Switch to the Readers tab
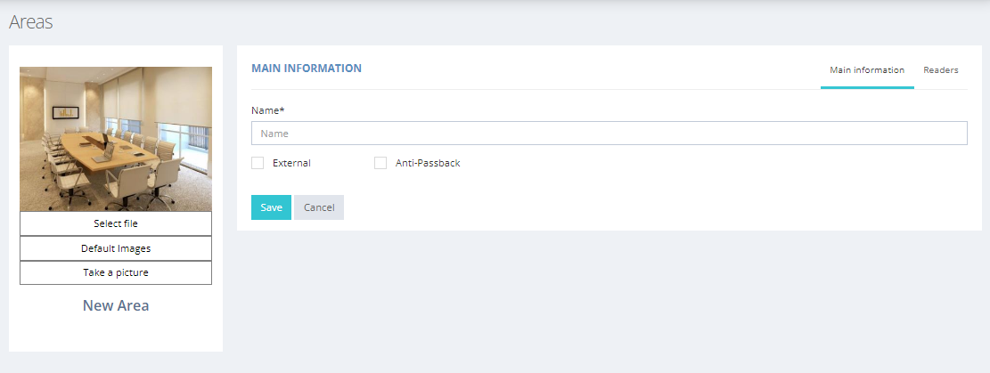990x373 pixels. 941,70
